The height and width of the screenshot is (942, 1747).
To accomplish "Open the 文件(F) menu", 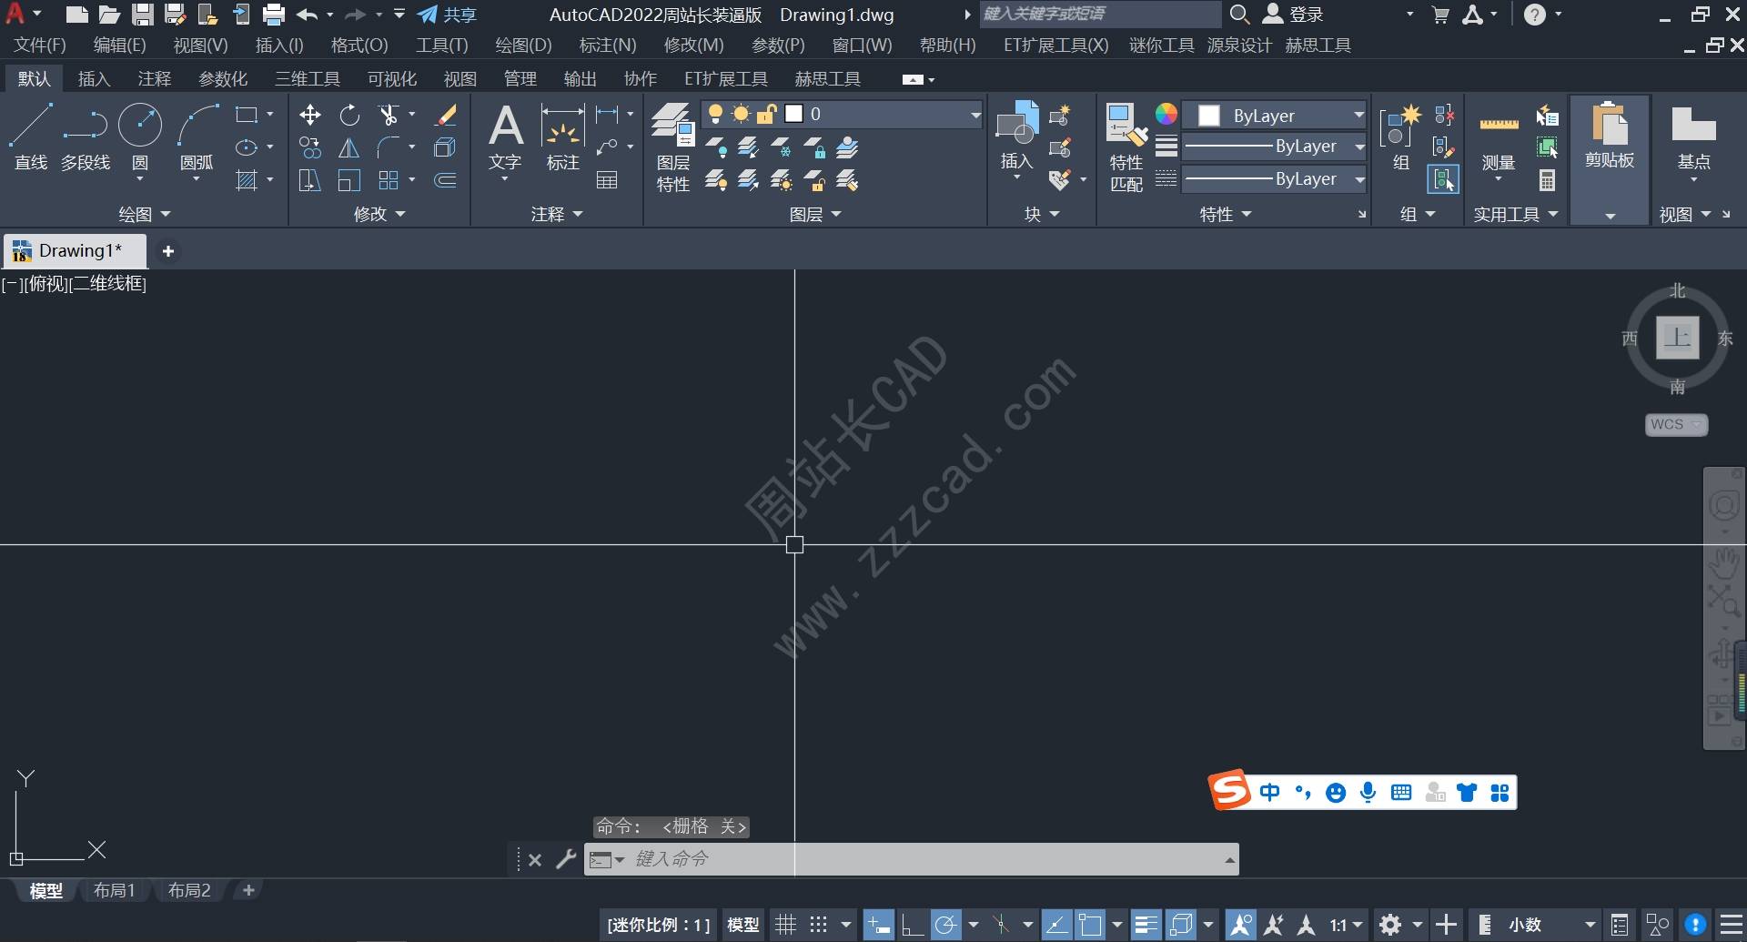I will (40, 46).
